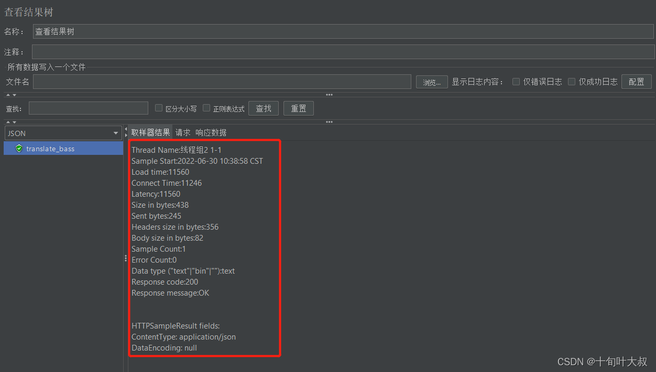Image resolution: width=656 pixels, height=372 pixels.
Task: Click the split-pane arrows left of 取样器结果
Action: pyautogui.click(x=126, y=132)
